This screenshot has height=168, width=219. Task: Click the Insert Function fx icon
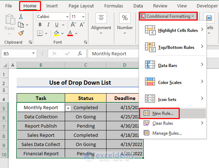click(x=80, y=54)
